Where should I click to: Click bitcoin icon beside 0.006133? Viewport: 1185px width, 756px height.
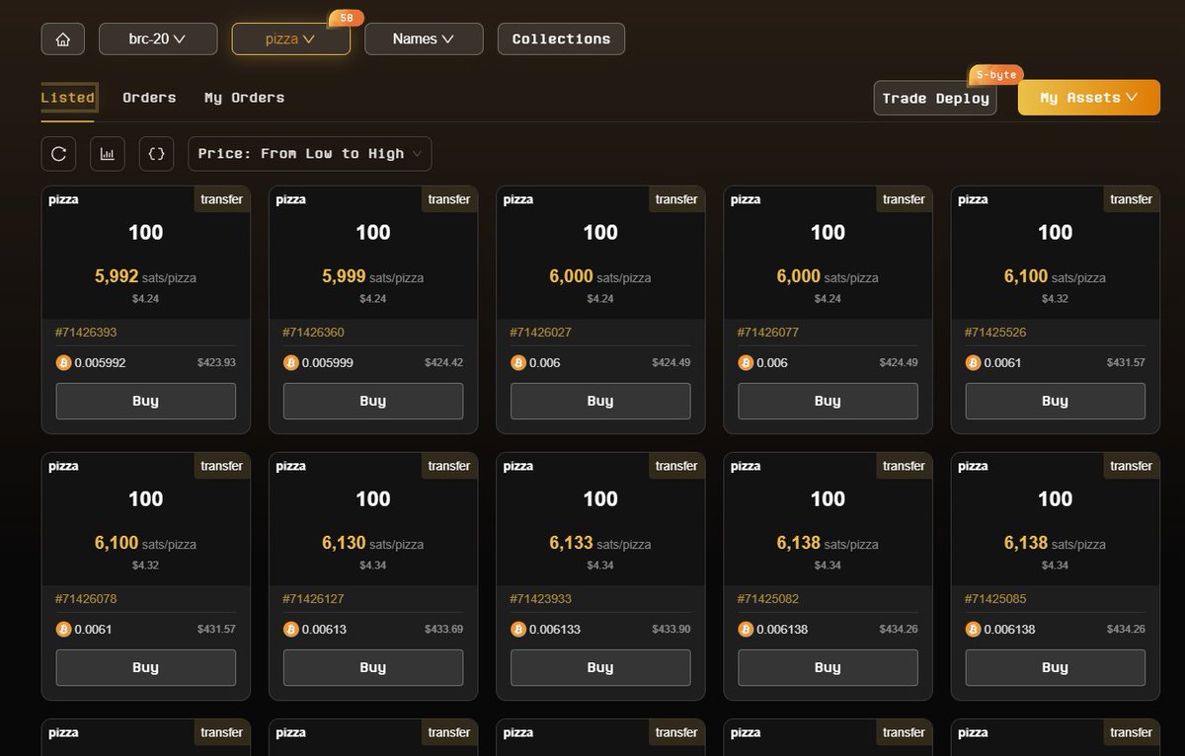[x=517, y=630]
